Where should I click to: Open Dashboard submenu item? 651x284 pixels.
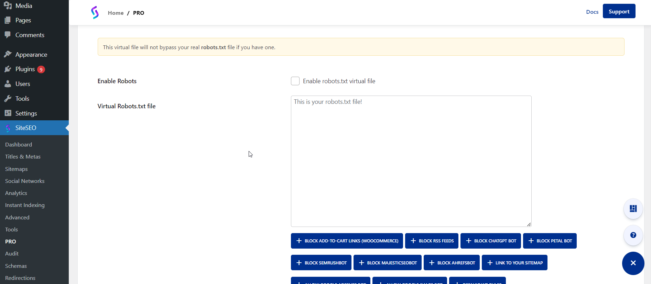click(x=19, y=144)
